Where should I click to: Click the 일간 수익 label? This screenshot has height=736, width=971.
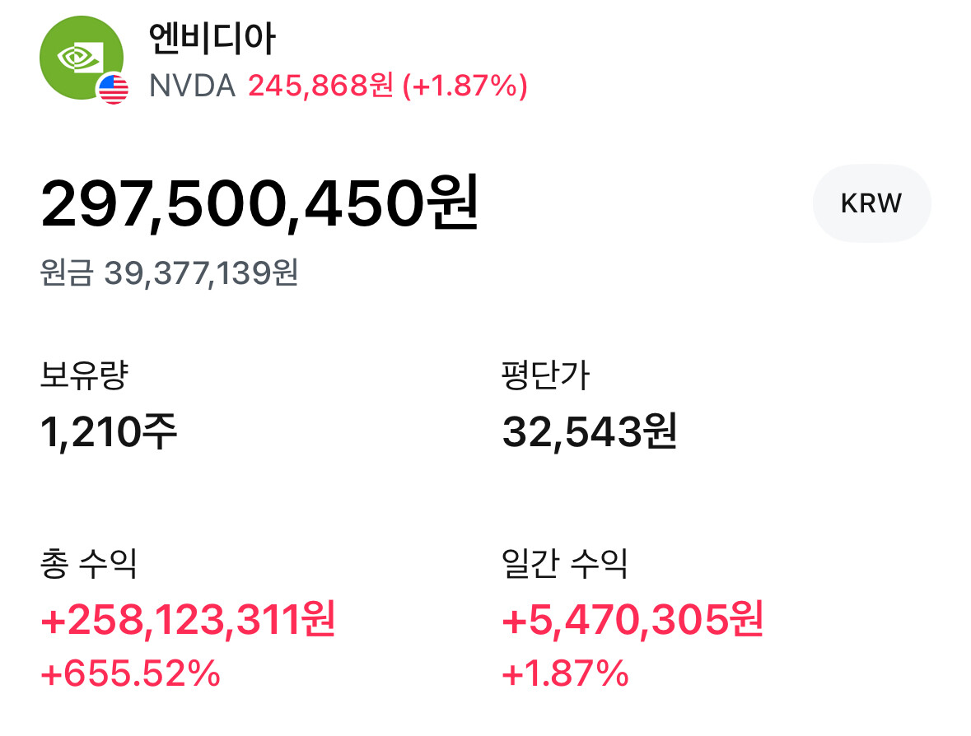(564, 564)
